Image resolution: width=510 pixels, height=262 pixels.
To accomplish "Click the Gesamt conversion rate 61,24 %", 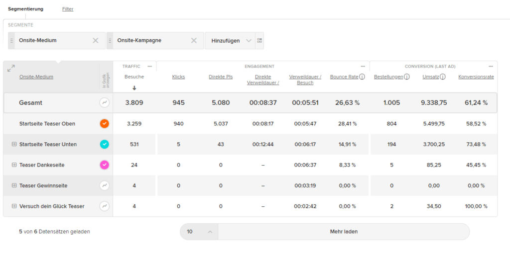I will (x=476, y=103).
